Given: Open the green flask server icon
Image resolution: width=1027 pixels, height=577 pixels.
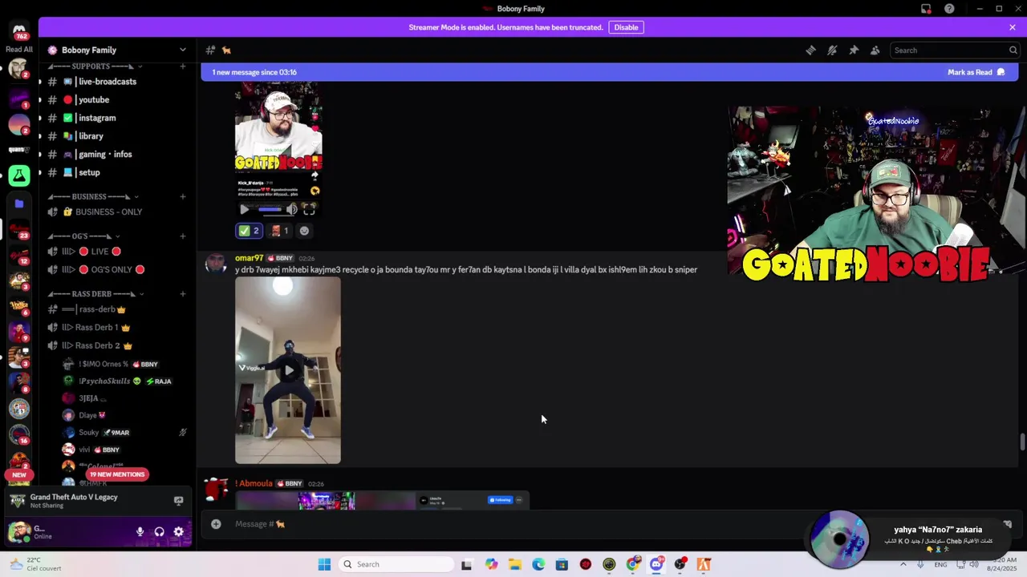Looking at the screenshot, I should coord(19,176).
